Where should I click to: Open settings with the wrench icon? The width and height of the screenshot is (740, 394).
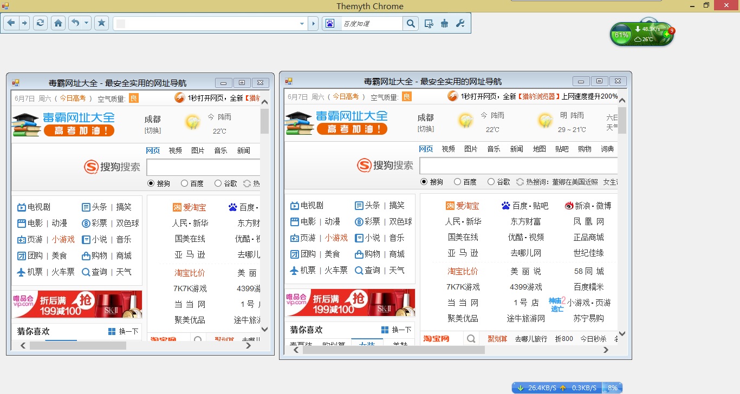460,23
